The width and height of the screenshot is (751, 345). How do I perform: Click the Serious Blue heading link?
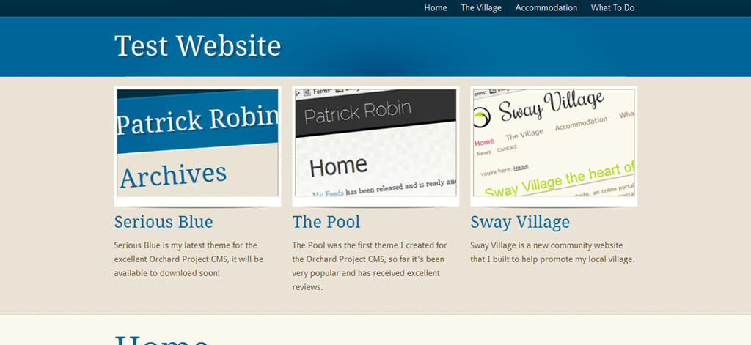[x=164, y=222]
